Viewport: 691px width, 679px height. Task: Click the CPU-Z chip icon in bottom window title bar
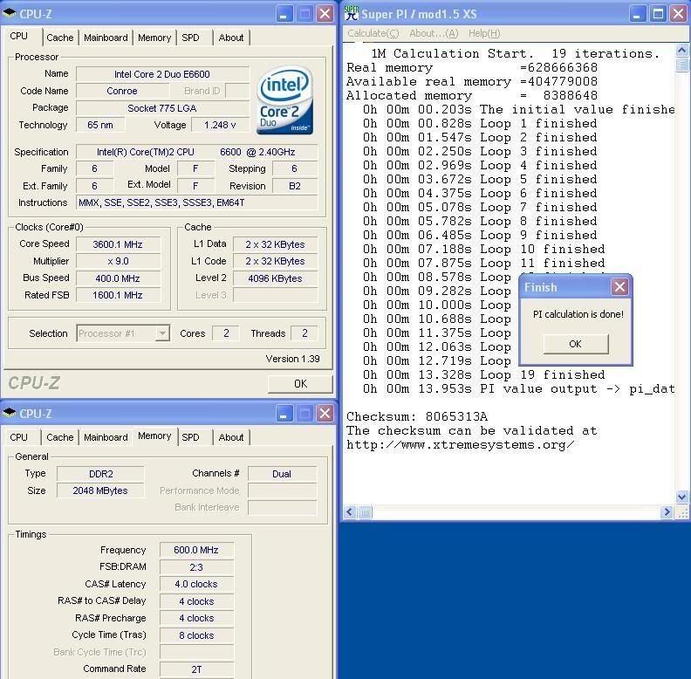tap(10, 413)
